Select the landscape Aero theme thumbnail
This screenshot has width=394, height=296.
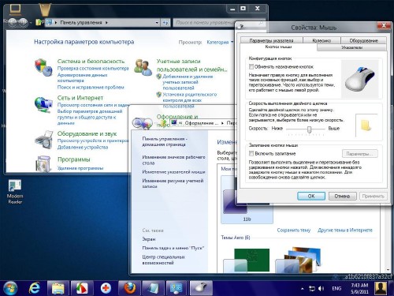coord(298,260)
